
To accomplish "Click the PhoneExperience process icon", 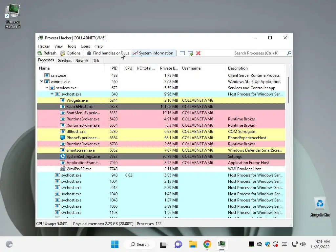I will point(63,137).
